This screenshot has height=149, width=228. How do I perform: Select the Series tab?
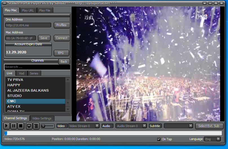point(34,73)
